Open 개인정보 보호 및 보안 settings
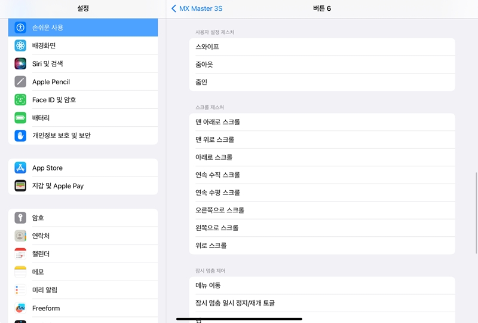The width and height of the screenshot is (478, 323). [x=83, y=135]
